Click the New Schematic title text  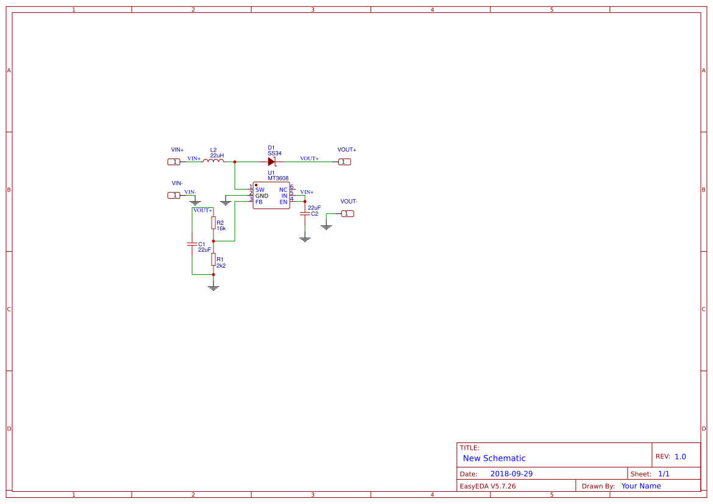coord(493,458)
